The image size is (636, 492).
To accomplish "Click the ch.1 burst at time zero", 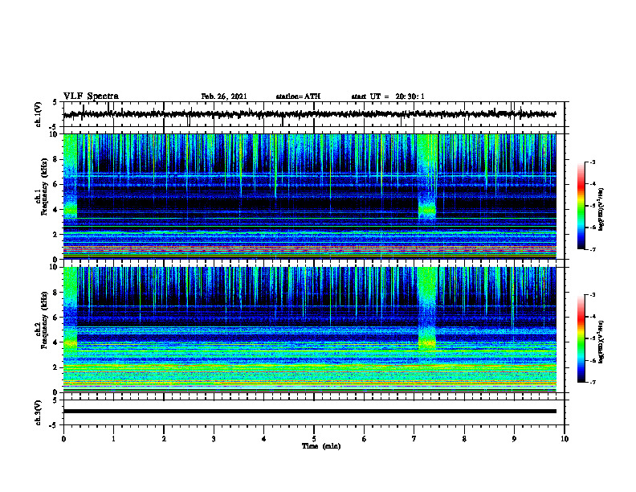I will [70, 177].
